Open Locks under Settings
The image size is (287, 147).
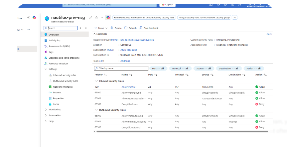point(56,104)
